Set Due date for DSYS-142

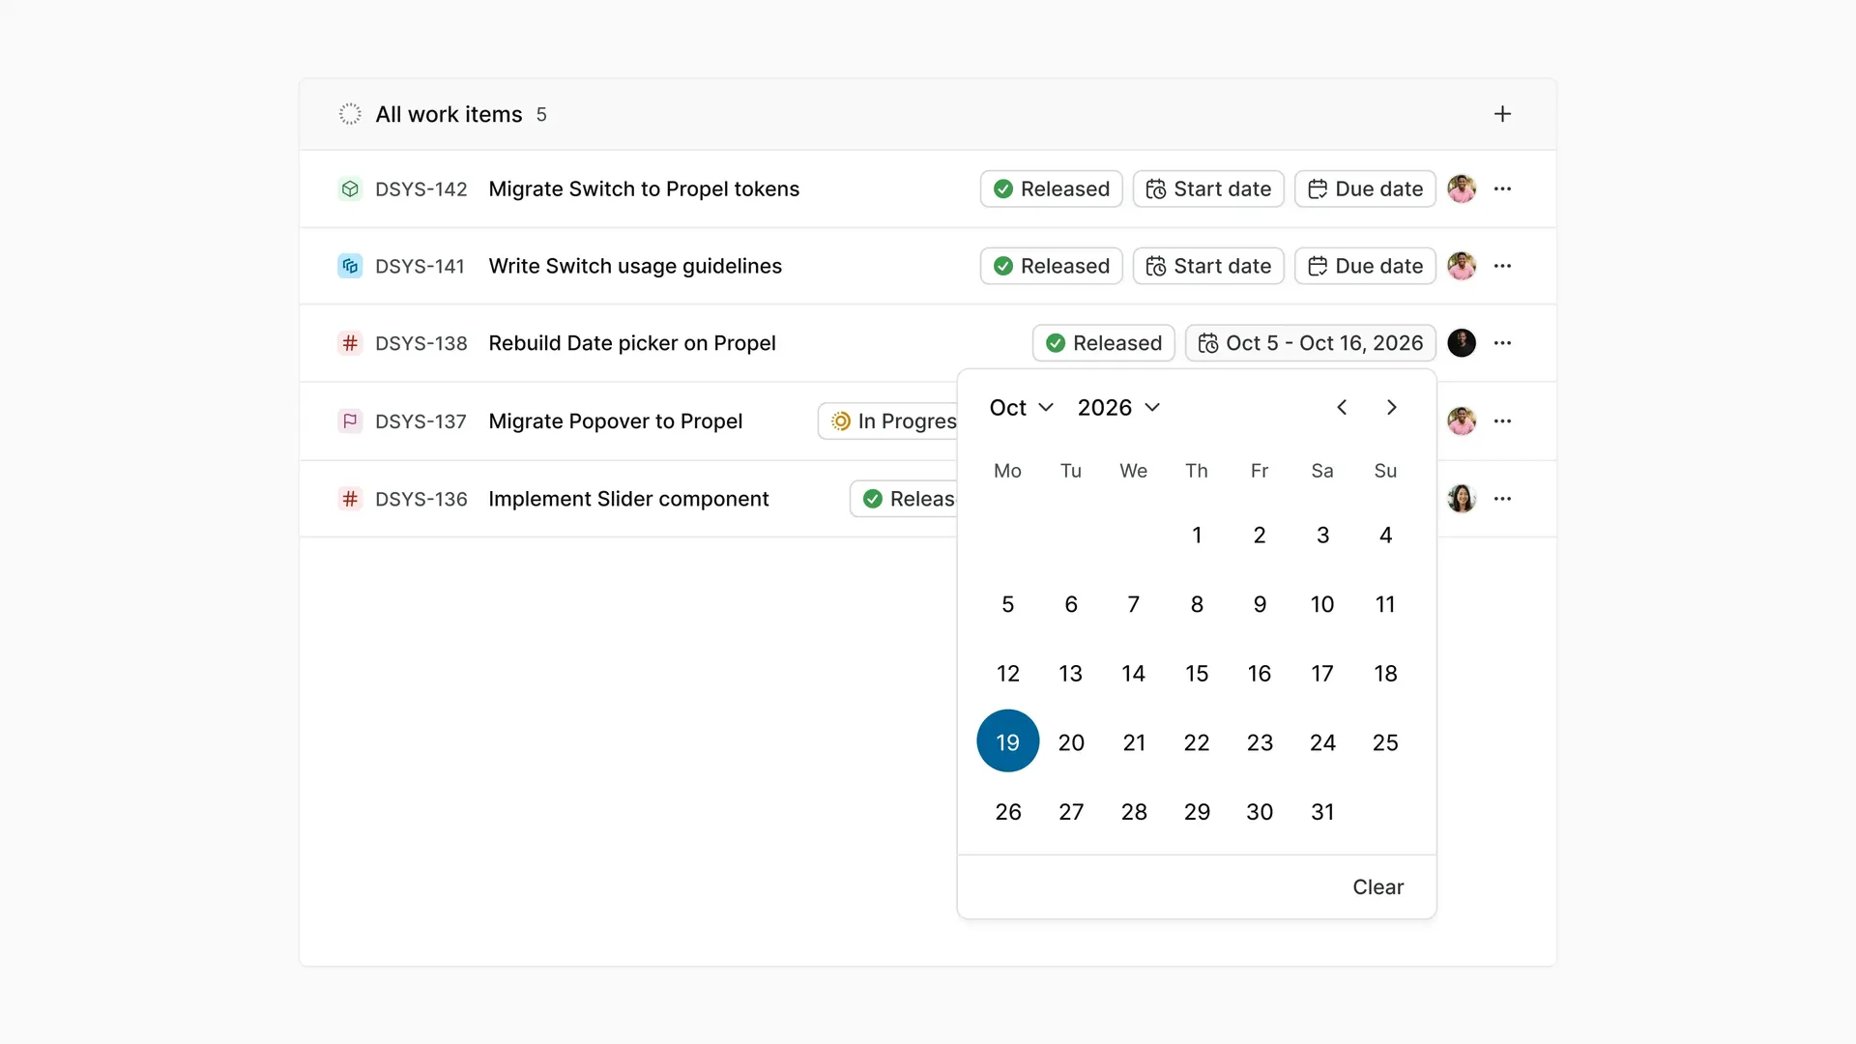coord(1365,188)
